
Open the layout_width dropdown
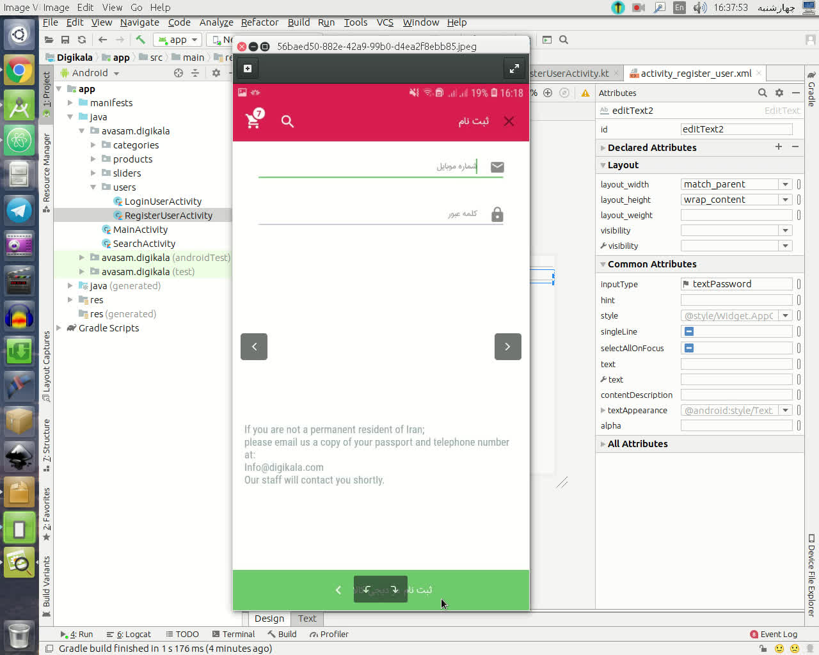pos(785,184)
